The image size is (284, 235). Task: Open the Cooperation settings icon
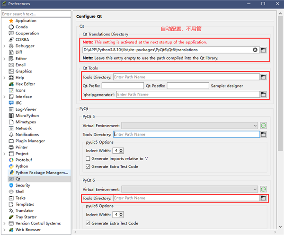point(11,33)
